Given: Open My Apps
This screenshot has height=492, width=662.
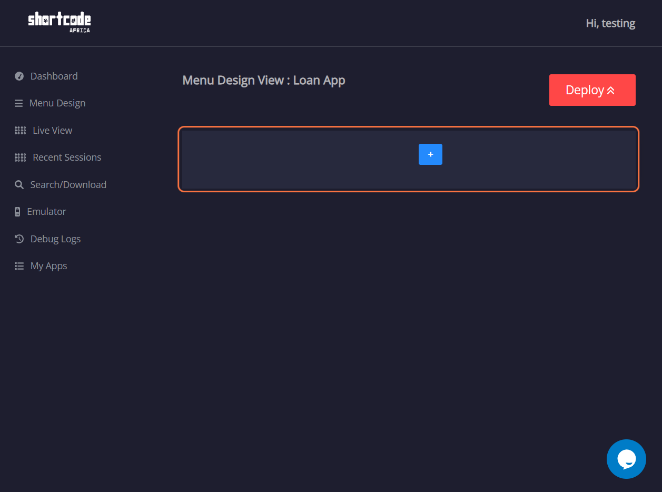Looking at the screenshot, I should coord(48,266).
